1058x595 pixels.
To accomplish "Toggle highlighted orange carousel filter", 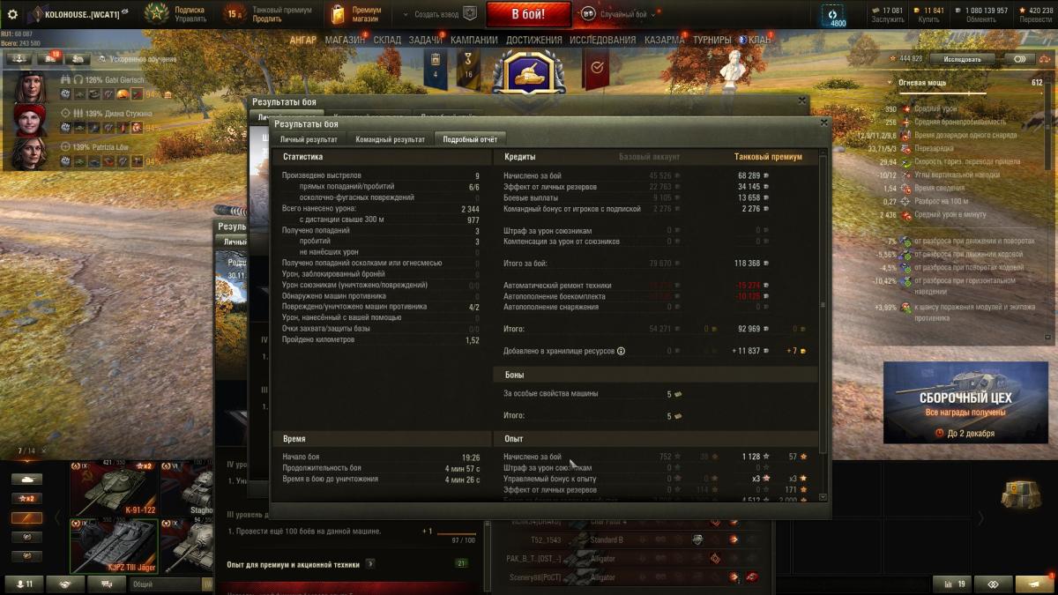I will click(26, 518).
